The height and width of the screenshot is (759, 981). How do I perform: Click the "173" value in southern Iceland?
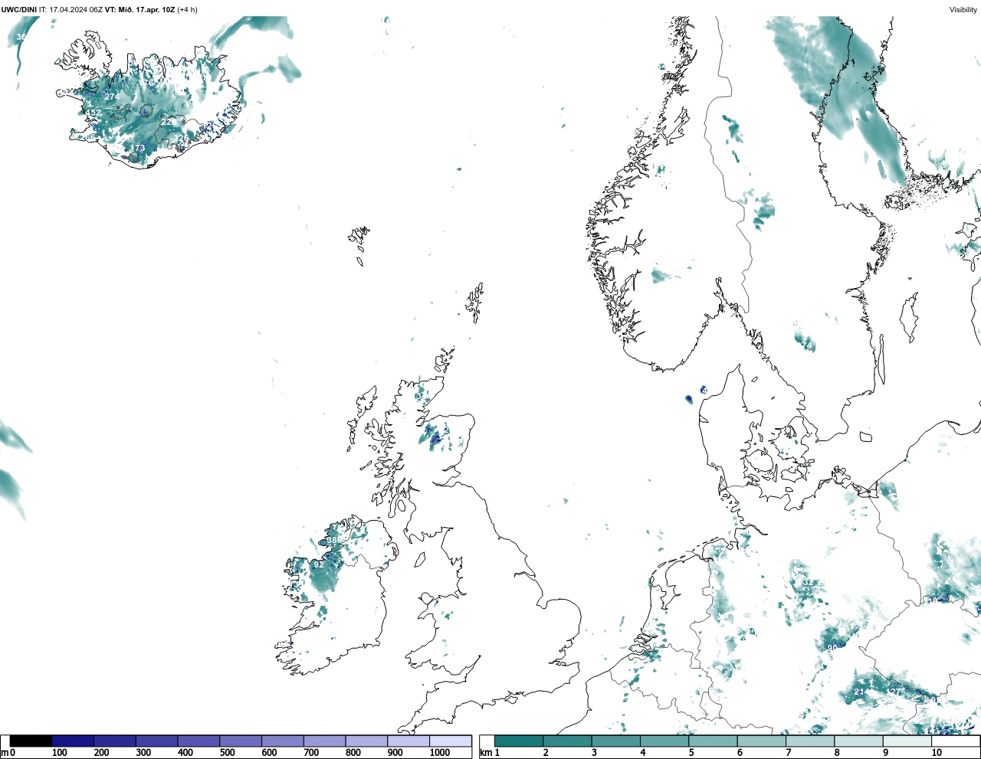(x=137, y=148)
